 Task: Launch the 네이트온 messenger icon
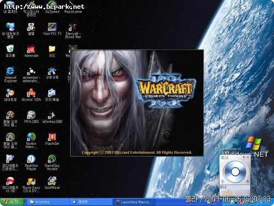coord(10,95)
